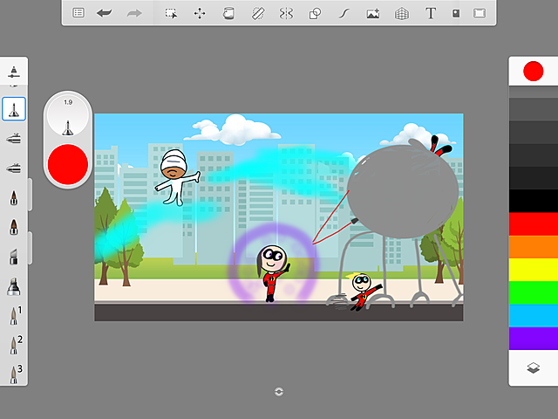This screenshot has width=558, height=419.
Task: Select the airbrush below the active brush
Action: pyautogui.click(x=14, y=138)
